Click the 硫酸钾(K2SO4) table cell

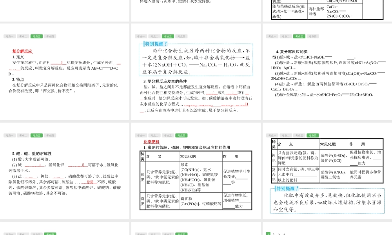pos(334,158)
